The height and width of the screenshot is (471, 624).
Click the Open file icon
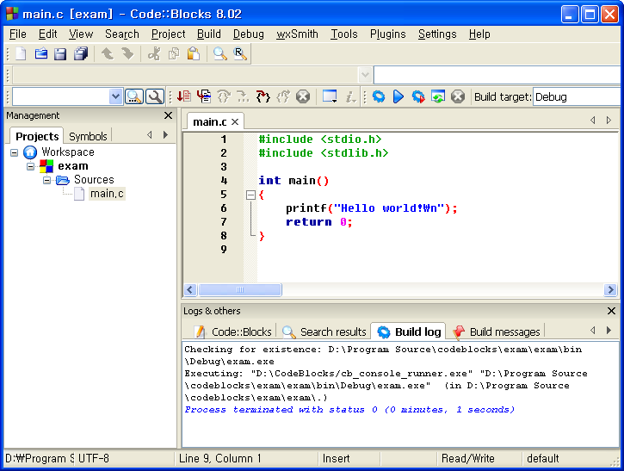click(x=40, y=54)
